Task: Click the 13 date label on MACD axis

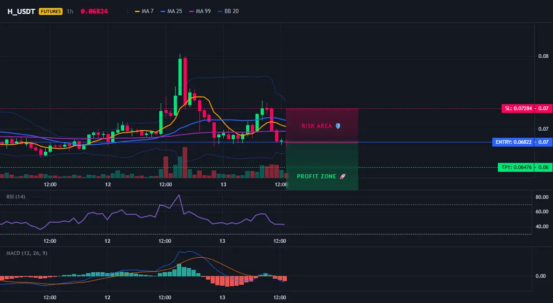Action: pyautogui.click(x=222, y=297)
